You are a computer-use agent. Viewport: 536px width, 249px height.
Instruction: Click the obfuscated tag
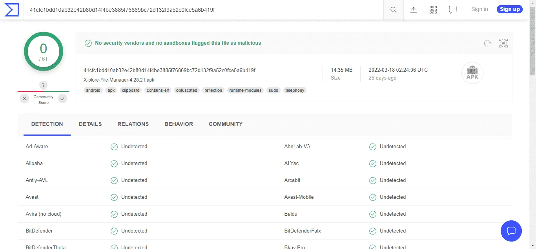tap(187, 90)
